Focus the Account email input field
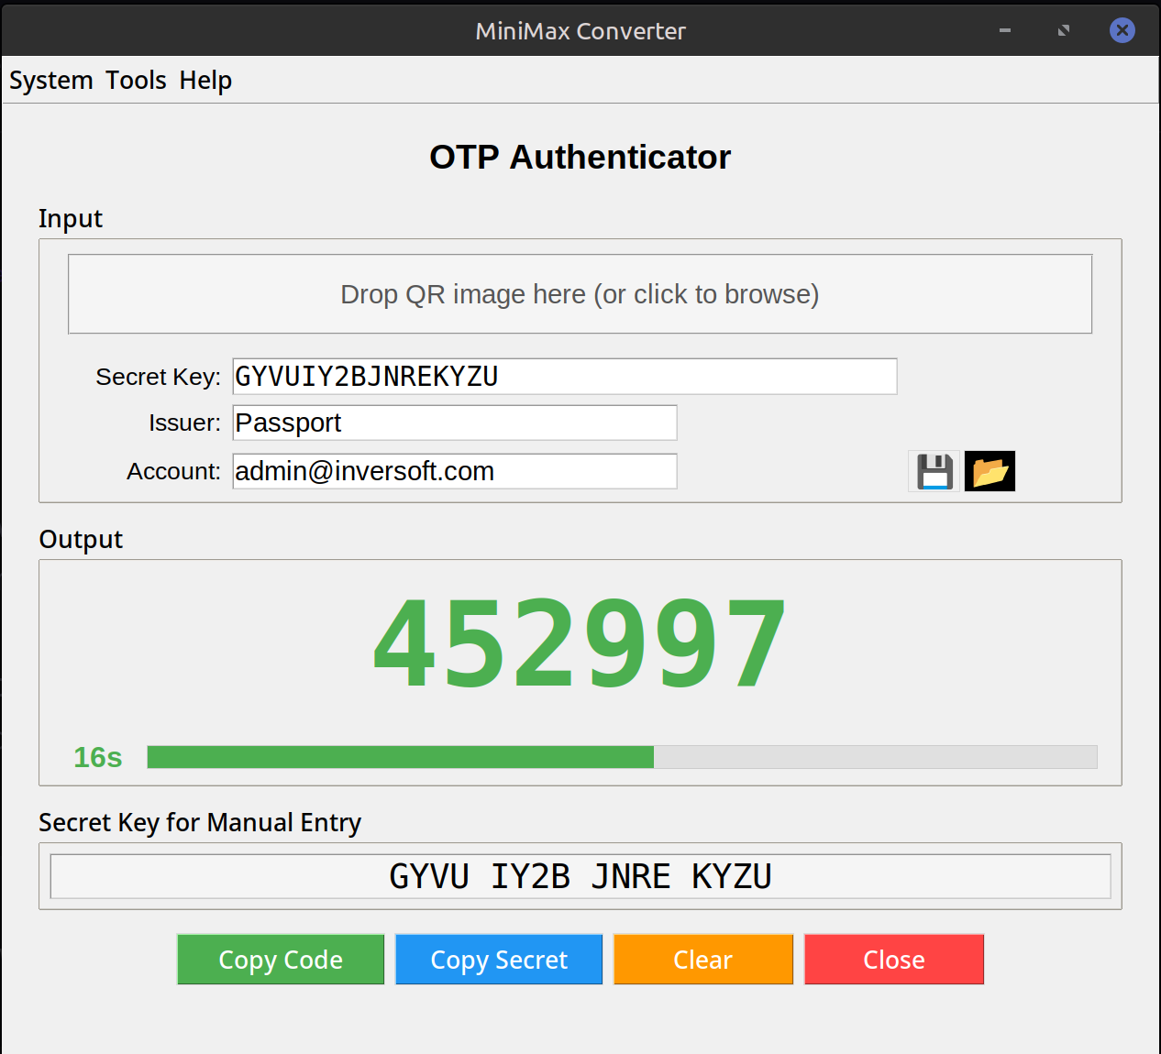 pos(455,471)
